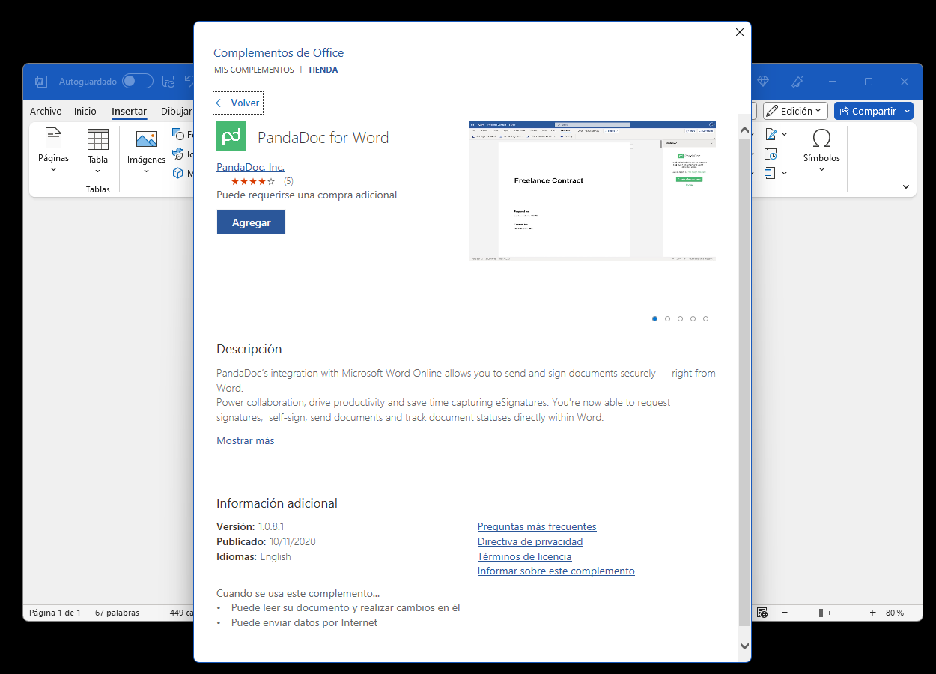Screen dimensions: 936x674
Task: Click the Freelance Contract screenshot thumbnail
Action: coord(592,190)
